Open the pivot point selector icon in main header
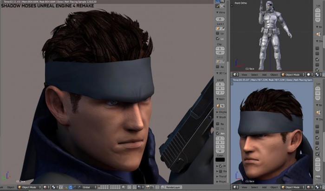 pyautogui.click(x=55, y=187)
